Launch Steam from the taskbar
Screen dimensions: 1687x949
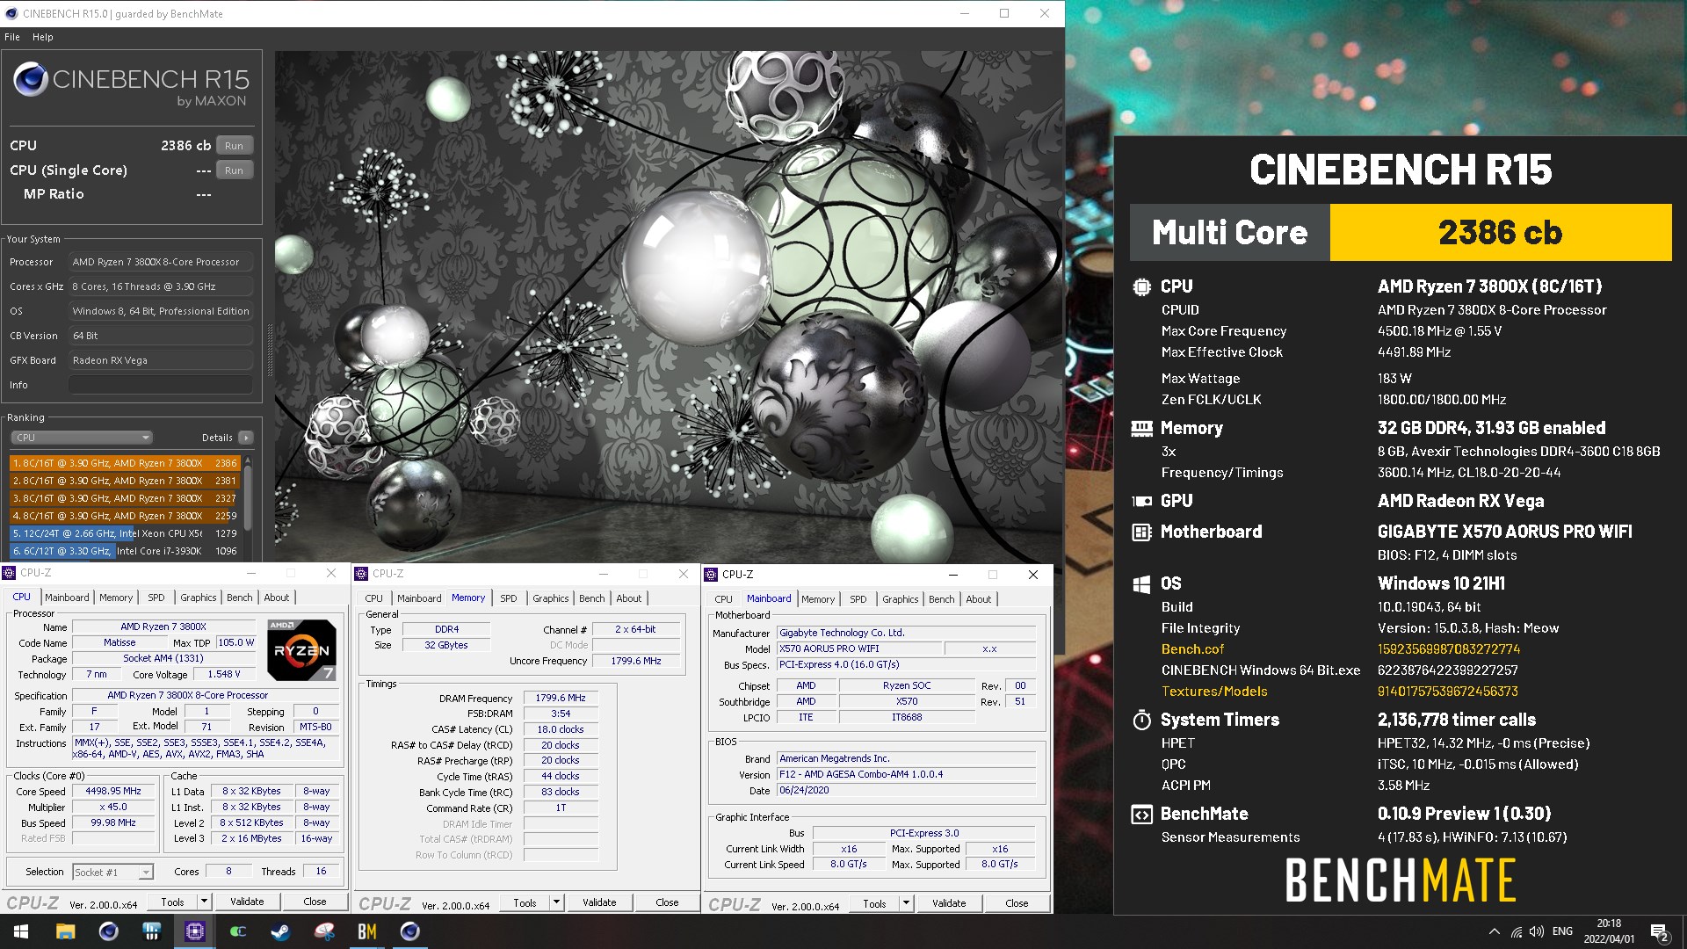click(x=280, y=931)
